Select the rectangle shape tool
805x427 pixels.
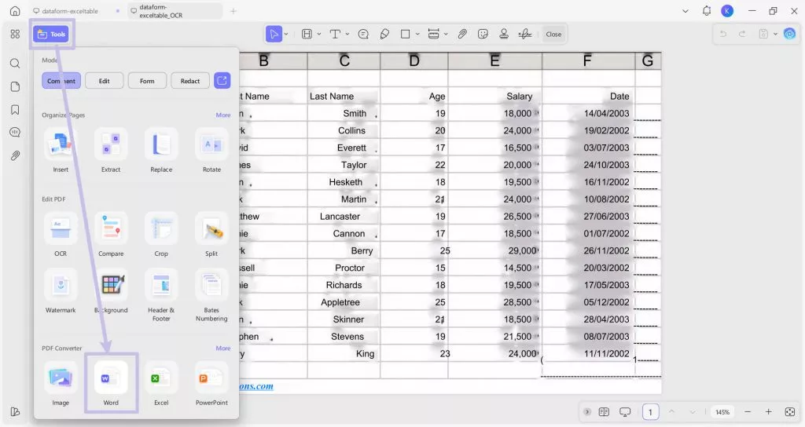(405, 35)
